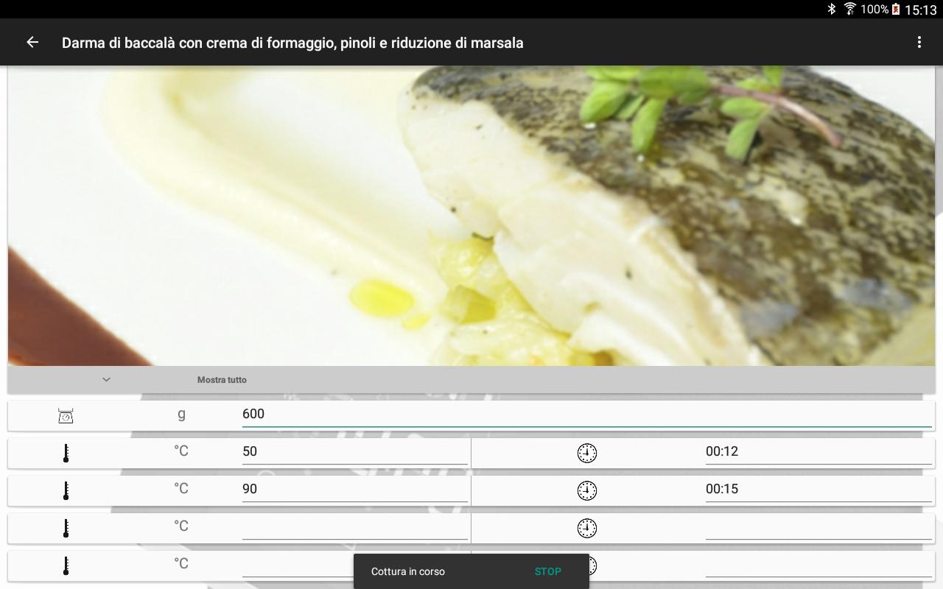943x589 pixels.
Task: Click the g unit label
Action: coord(181,414)
